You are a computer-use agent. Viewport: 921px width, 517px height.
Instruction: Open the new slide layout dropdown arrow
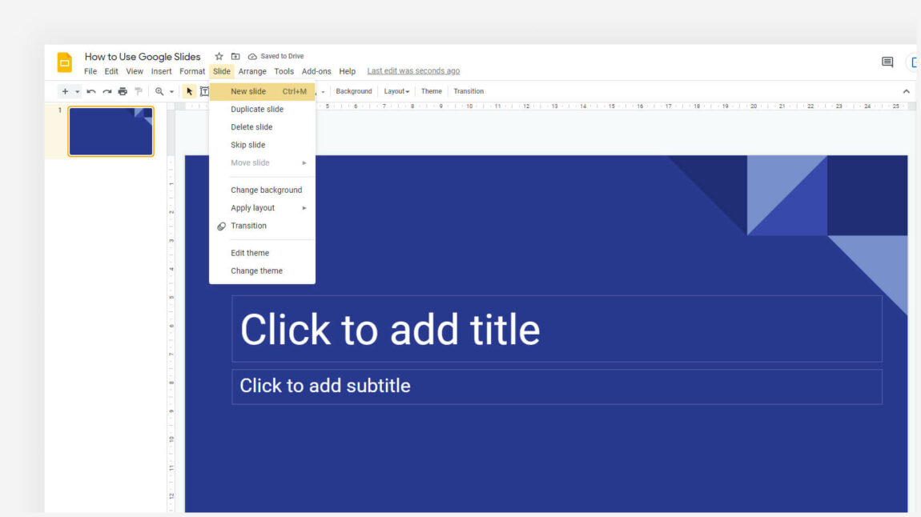[x=75, y=90]
